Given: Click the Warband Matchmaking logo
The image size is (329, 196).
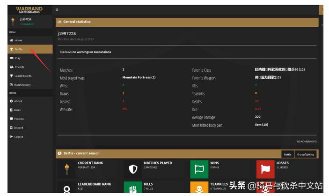Looking at the screenshot, I should coord(29,9).
